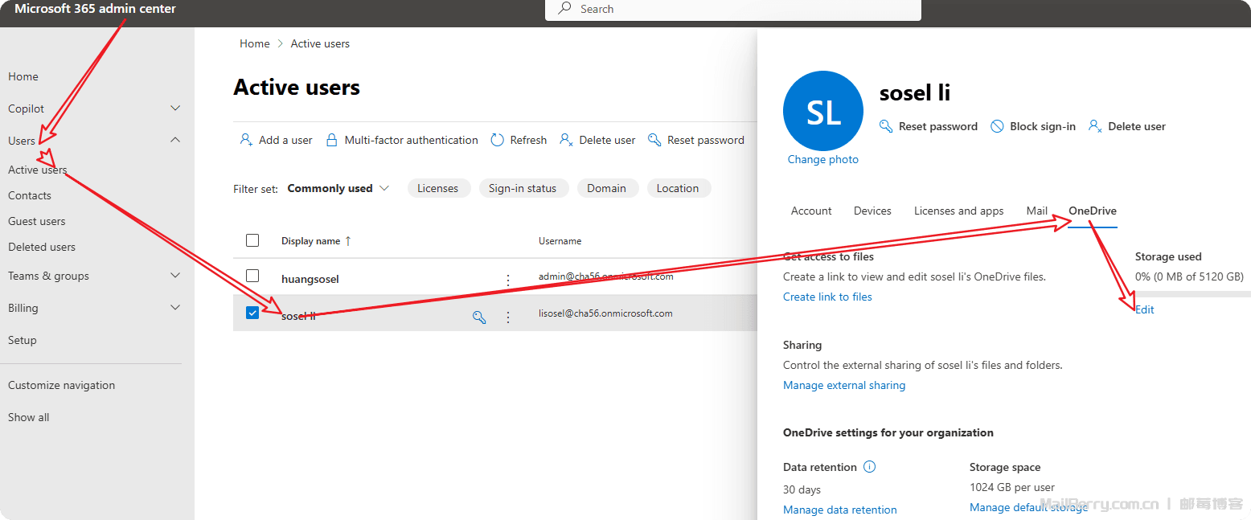Expand the Copilot navigation section
The height and width of the screenshot is (520, 1251).
click(x=175, y=109)
